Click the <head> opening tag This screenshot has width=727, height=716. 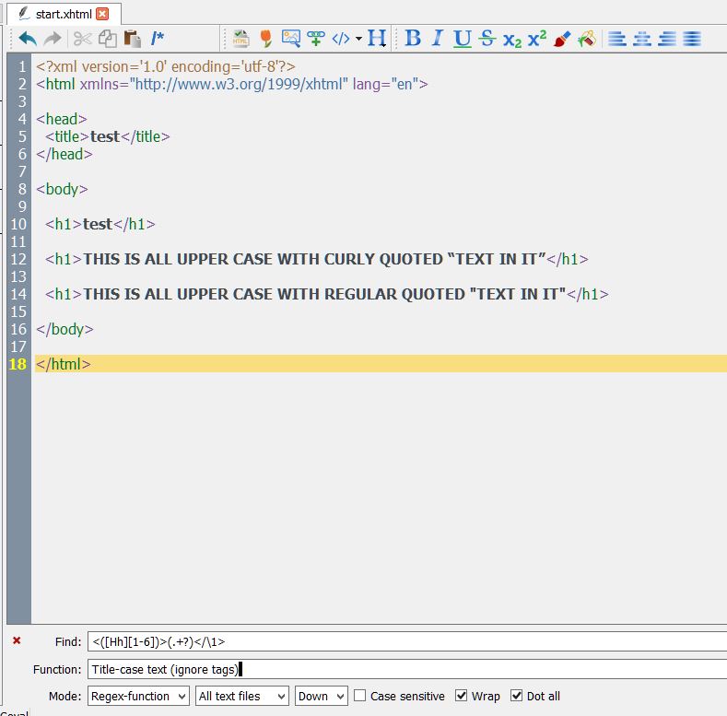pyautogui.click(x=61, y=119)
